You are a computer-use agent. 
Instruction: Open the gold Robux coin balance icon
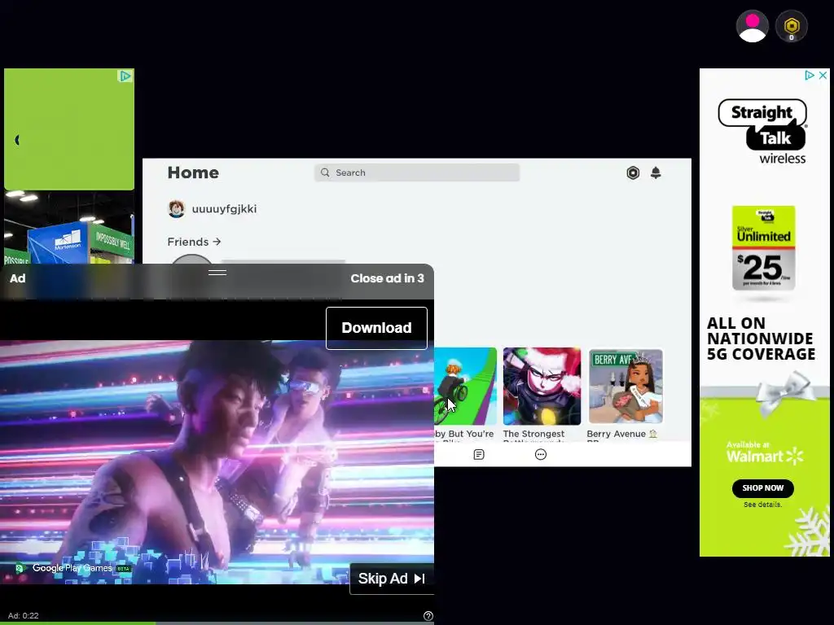click(792, 26)
